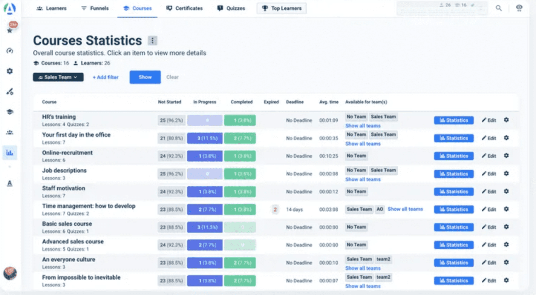Open the Time management: how to develop course
This screenshot has height=295, width=536.
(89, 206)
